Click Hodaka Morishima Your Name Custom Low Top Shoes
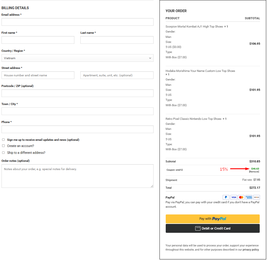 200,71
